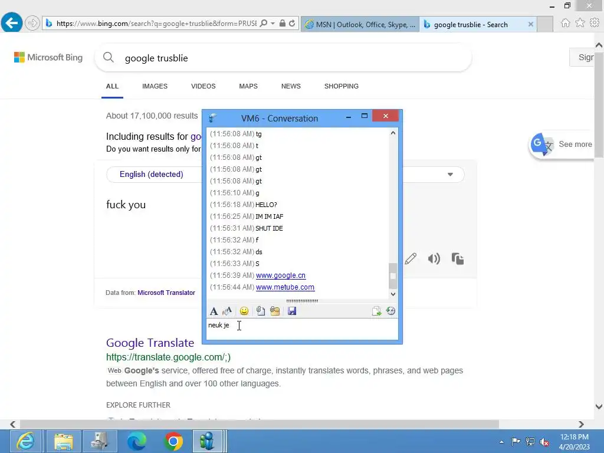Open the browser Tools gear icon
Screen dimensions: 604x453
coord(595,23)
